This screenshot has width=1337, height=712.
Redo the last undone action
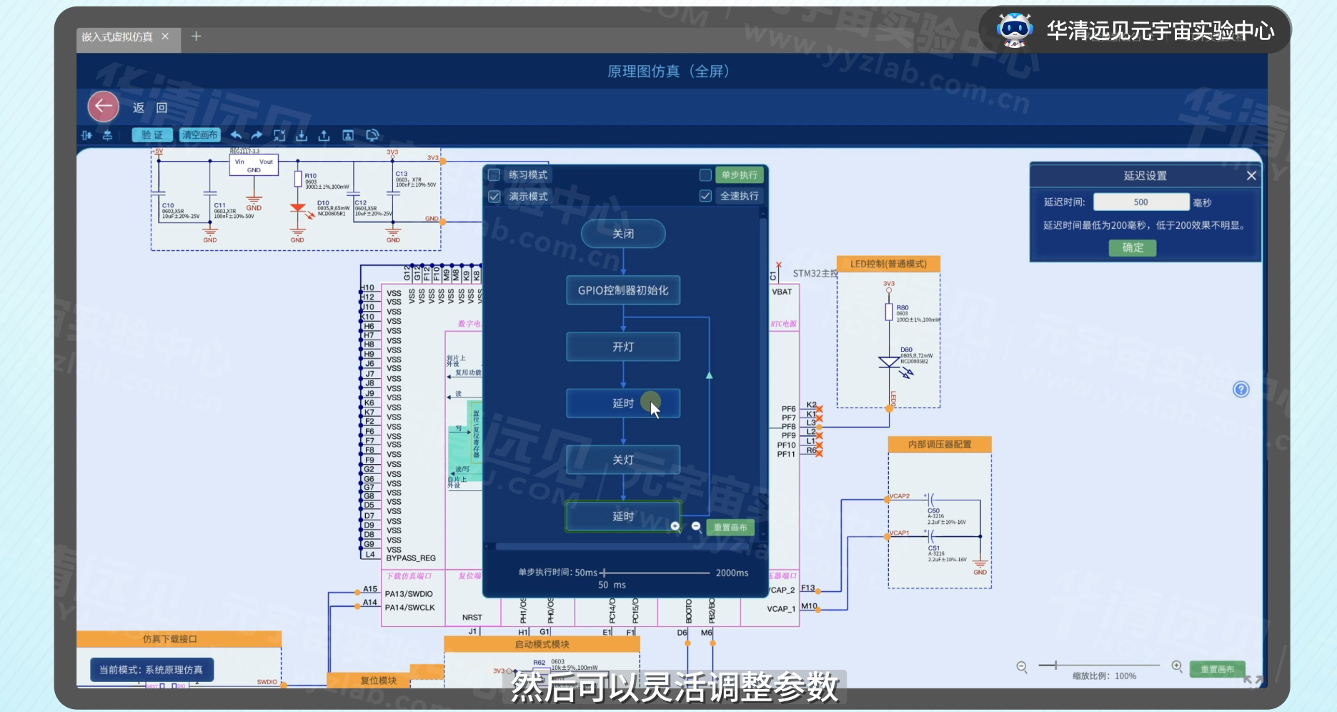click(x=257, y=134)
